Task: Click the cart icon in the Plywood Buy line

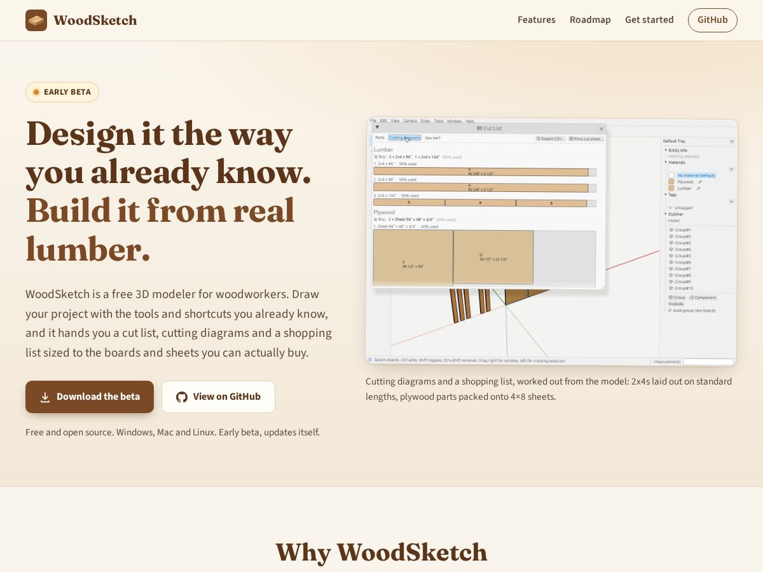Action: coord(375,219)
